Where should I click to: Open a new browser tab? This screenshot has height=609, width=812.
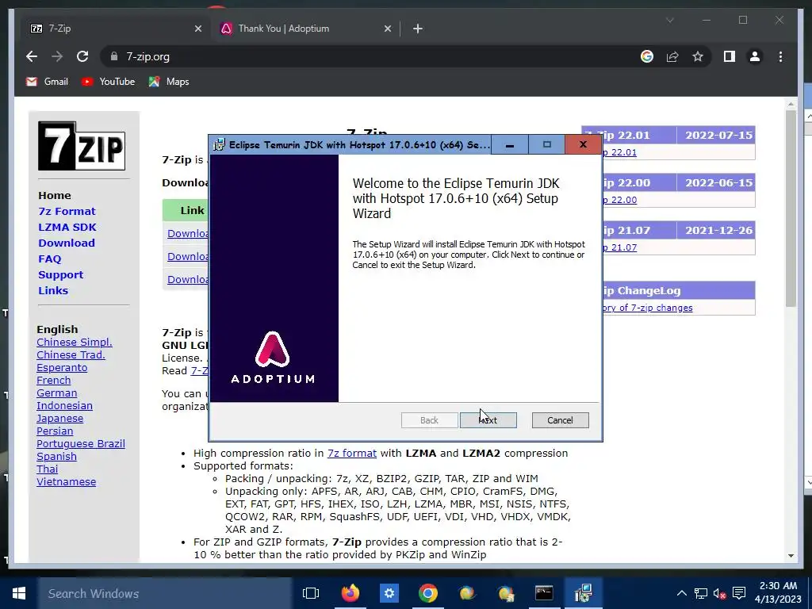[x=418, y=29]
